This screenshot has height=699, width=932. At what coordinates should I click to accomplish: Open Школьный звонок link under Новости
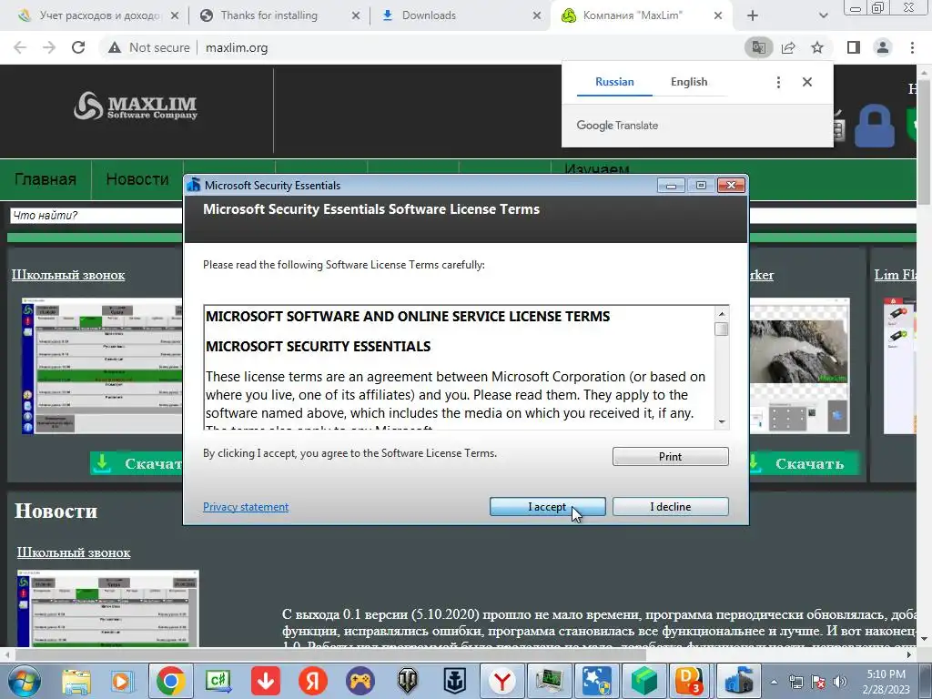pyautogui.click(x=74, y=552)
